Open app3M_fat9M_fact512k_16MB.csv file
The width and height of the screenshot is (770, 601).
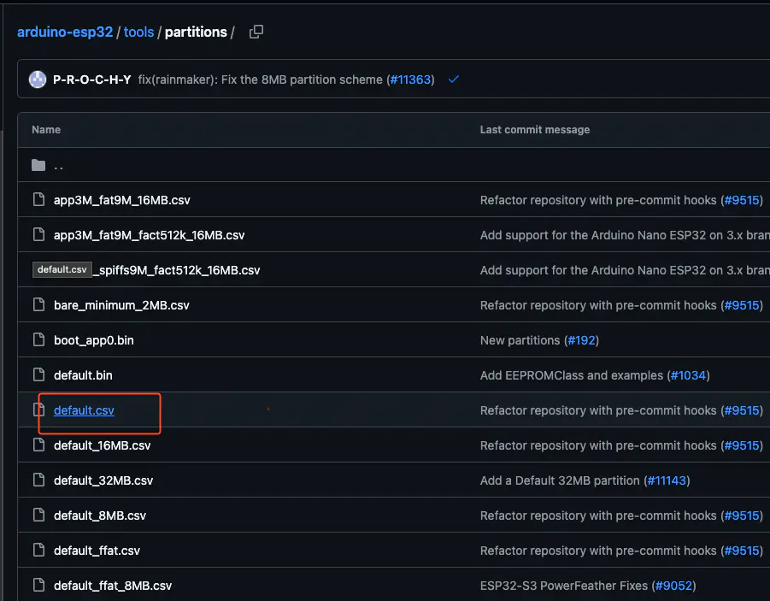click(149, 235)
